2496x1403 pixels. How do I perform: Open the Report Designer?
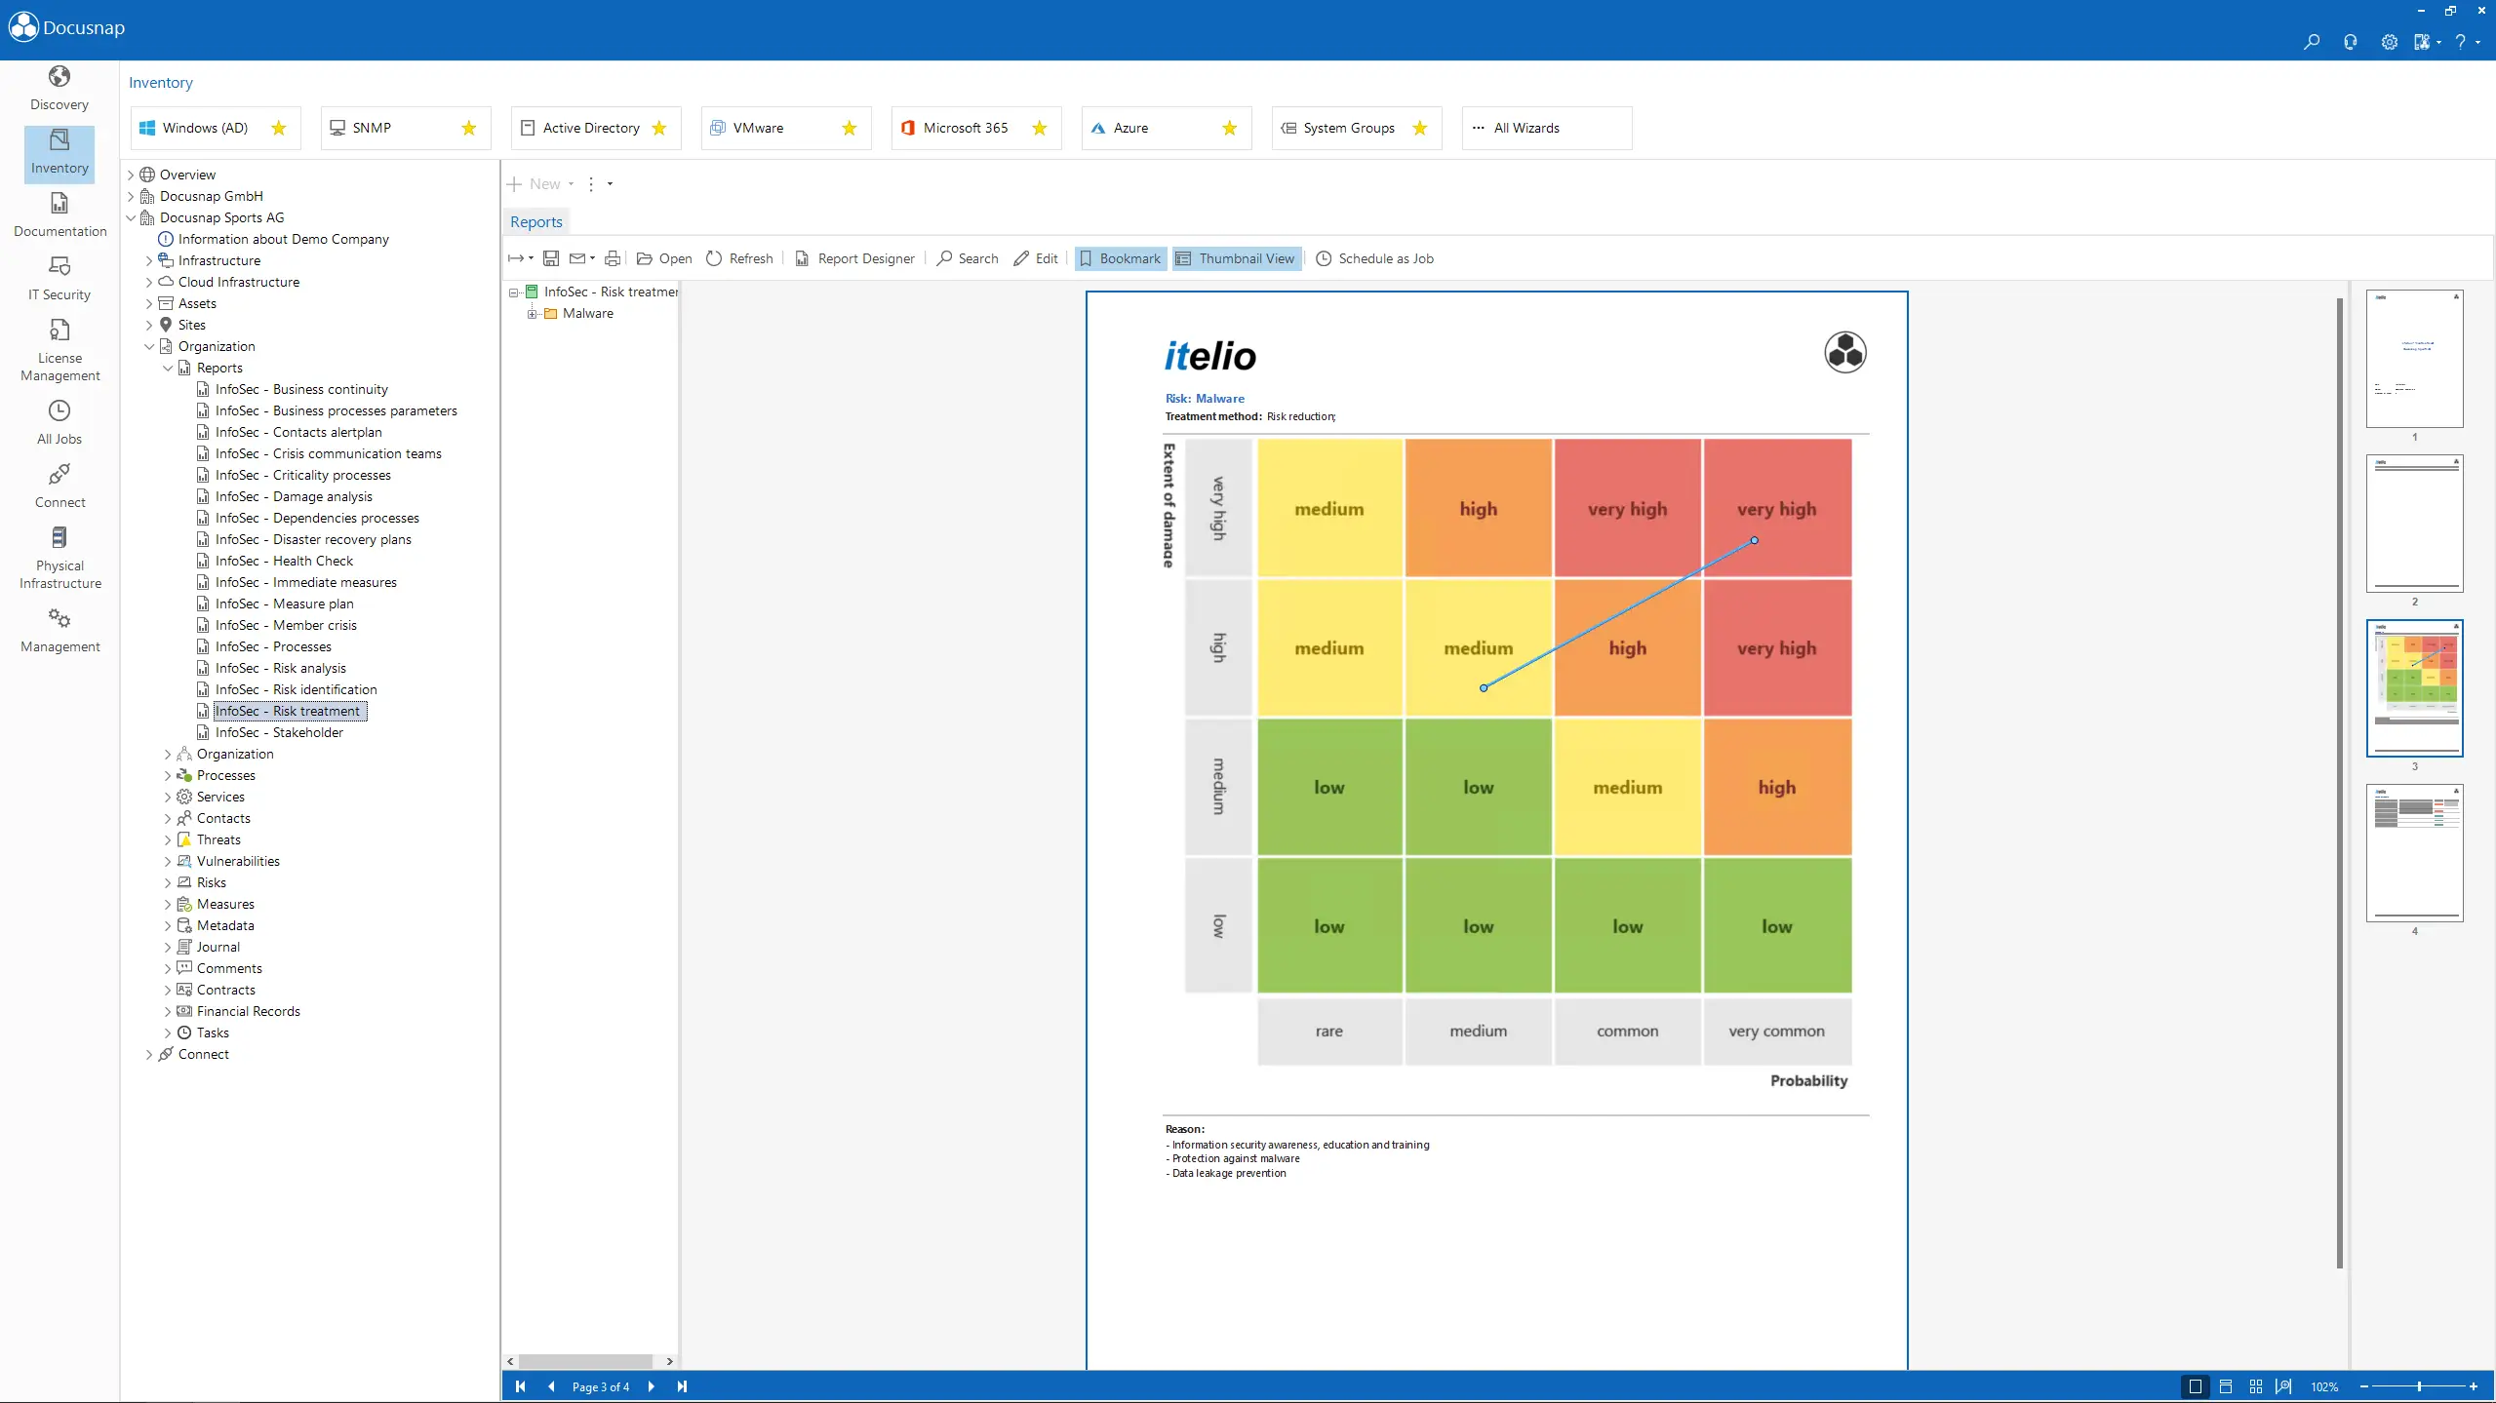[855, 258]
